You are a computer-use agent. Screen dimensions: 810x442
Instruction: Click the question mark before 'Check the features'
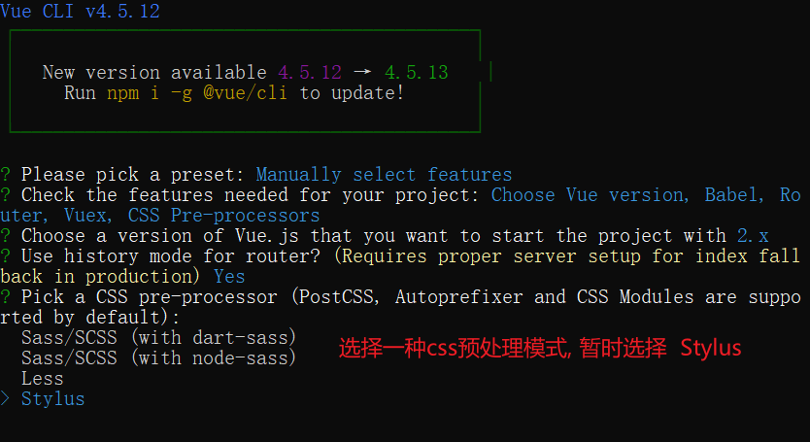tap(5, 195)
